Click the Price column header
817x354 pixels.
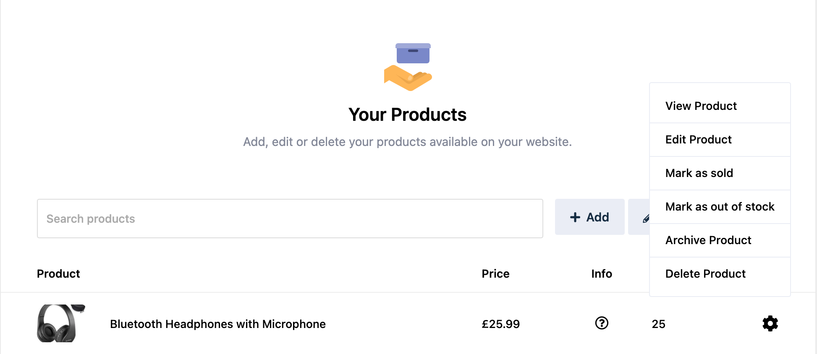pos(495,273)
